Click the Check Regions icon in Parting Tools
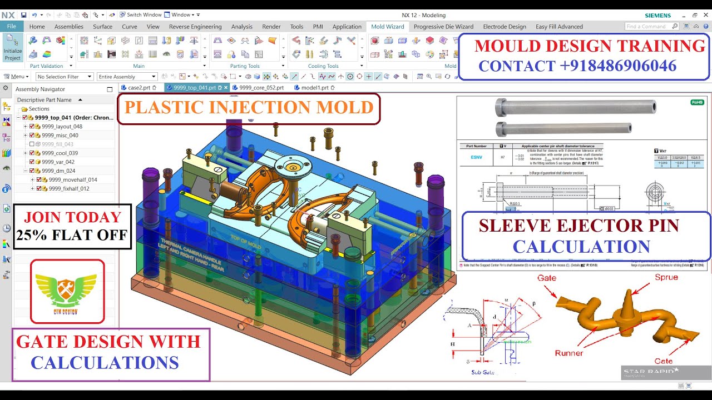 [218, 40]
